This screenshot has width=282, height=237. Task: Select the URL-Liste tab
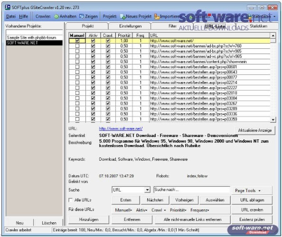tap(215, 26)
